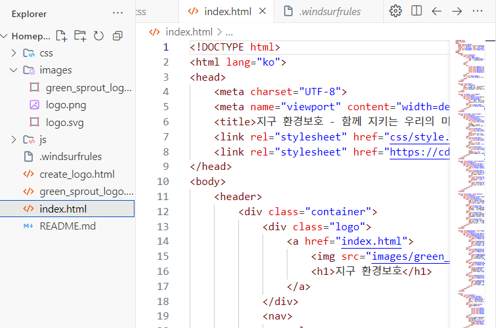The width and height of the screenshot is (496, 328).
Task: Click the minimap code overview
Action: click(x=470, y=184)
